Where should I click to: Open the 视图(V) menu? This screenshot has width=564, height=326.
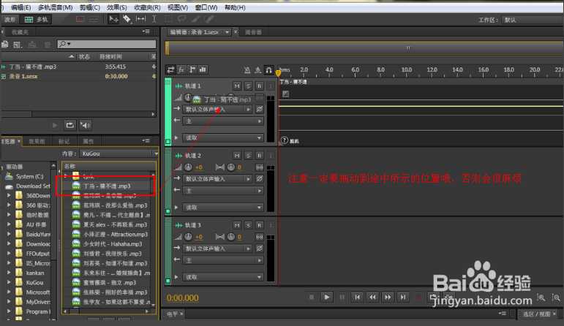coord(178,7)
